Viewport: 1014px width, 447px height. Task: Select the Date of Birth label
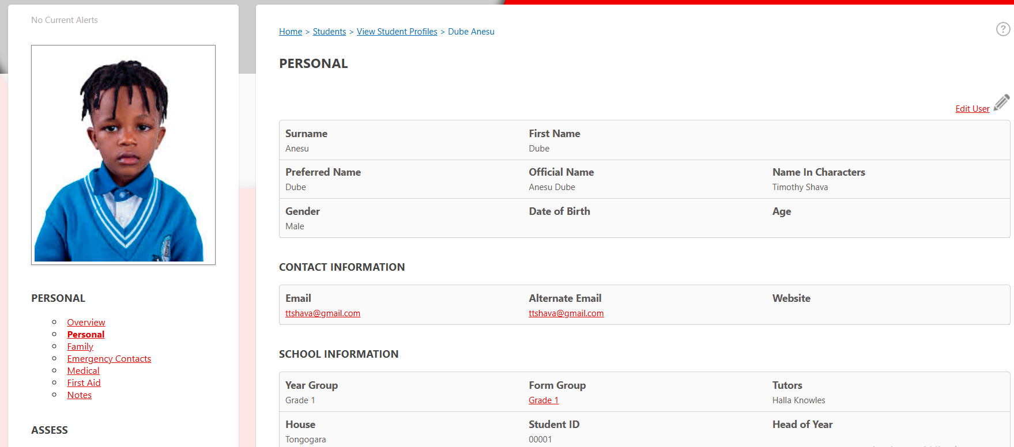pos(559,211)
